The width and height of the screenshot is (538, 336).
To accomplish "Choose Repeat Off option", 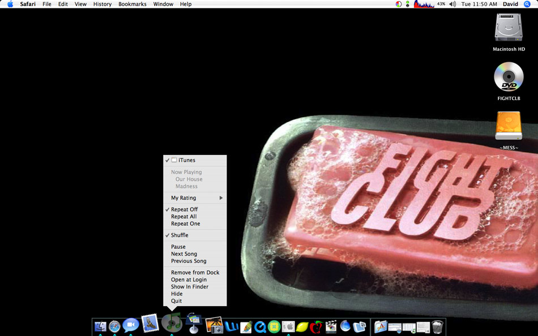I will (195, 209).
